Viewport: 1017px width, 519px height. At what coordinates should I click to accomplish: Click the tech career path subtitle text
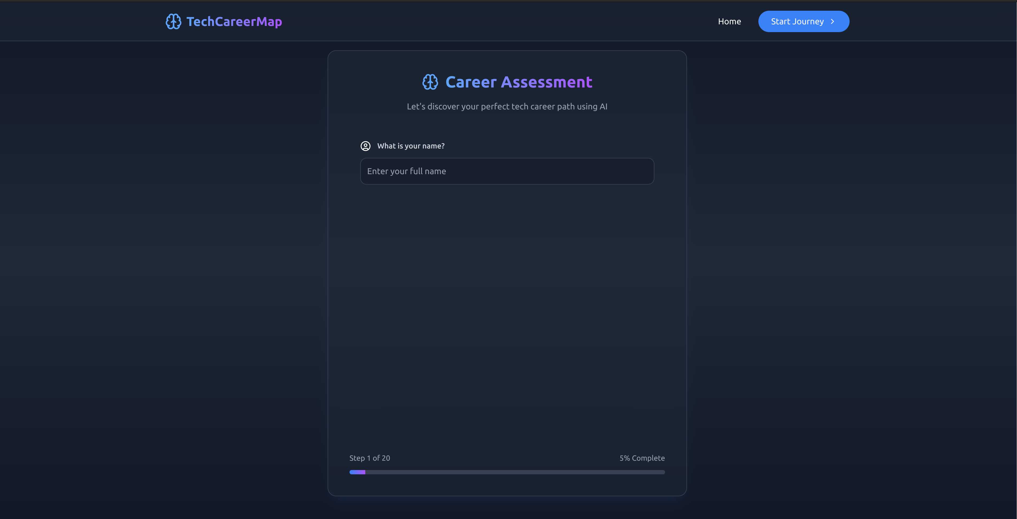click(507, 106)
